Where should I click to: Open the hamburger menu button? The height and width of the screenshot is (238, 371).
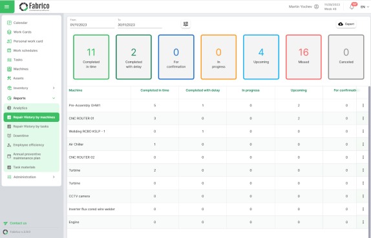click(7, 6)
